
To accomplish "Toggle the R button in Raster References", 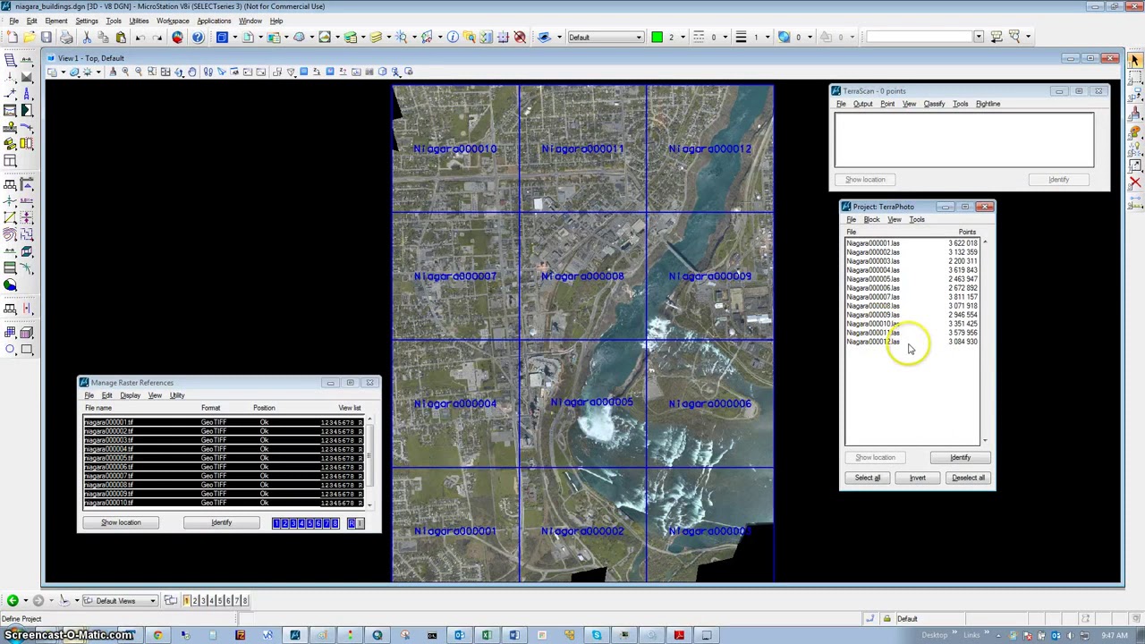I will [x=352, y=523].
